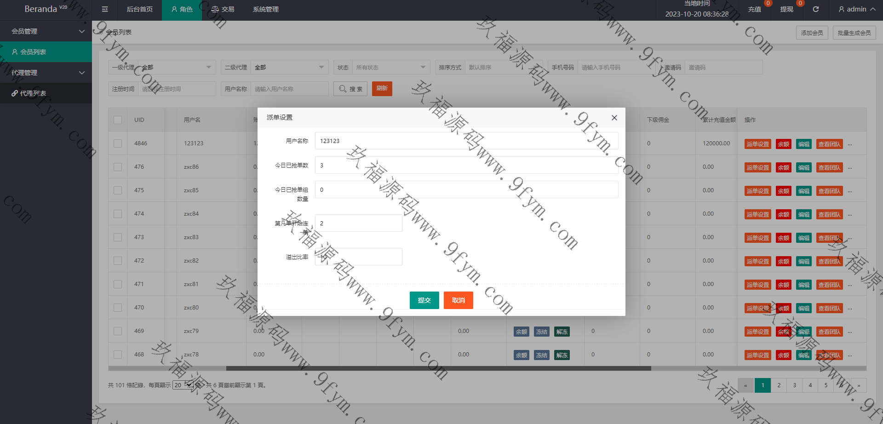Click the 交易 scale icon menu
This screenshot has width=883, height=424.
point(223,9)
